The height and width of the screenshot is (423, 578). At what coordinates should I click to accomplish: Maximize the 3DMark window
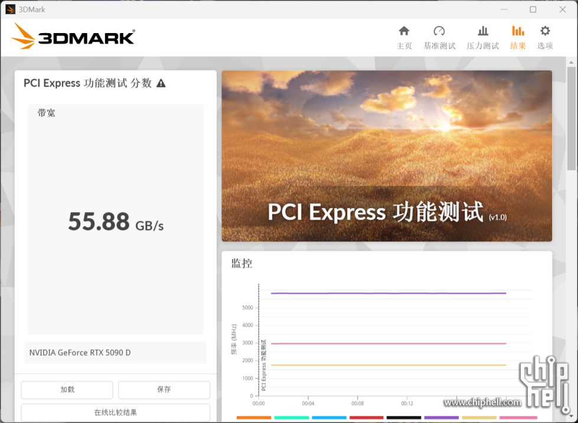pyautogui.click(x=533, y=9)
